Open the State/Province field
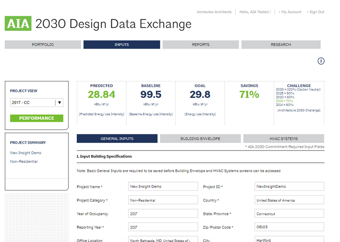The width and height of the screenshot is (340, 242). tap(289, 213)
